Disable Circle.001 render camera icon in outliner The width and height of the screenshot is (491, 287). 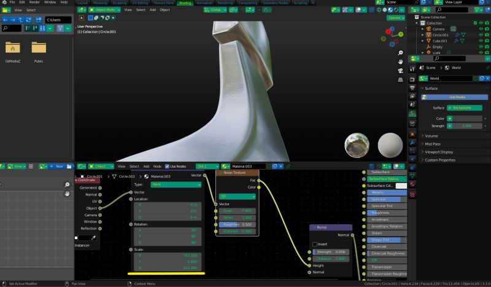[487, 35]
